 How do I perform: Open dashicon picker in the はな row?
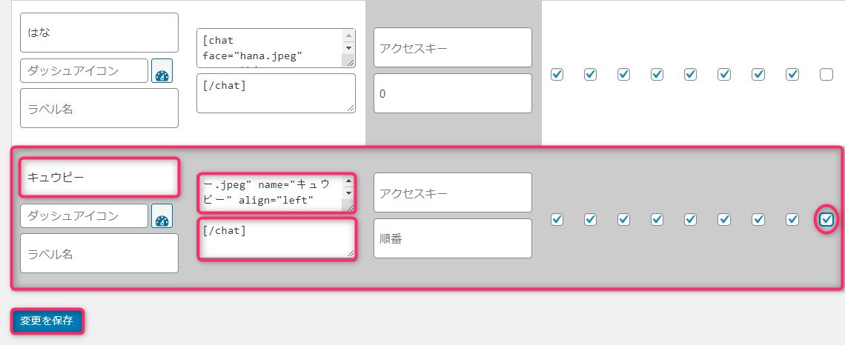tap(162, 71)
